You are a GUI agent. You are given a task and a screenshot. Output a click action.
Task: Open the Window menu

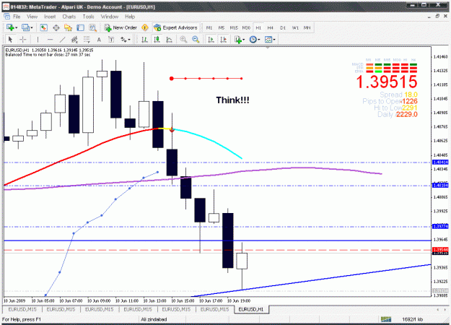tap(109, 17)
